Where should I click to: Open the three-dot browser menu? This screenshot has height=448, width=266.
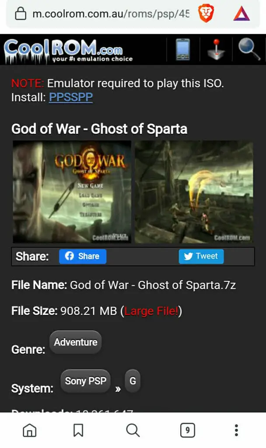[236, 430]
